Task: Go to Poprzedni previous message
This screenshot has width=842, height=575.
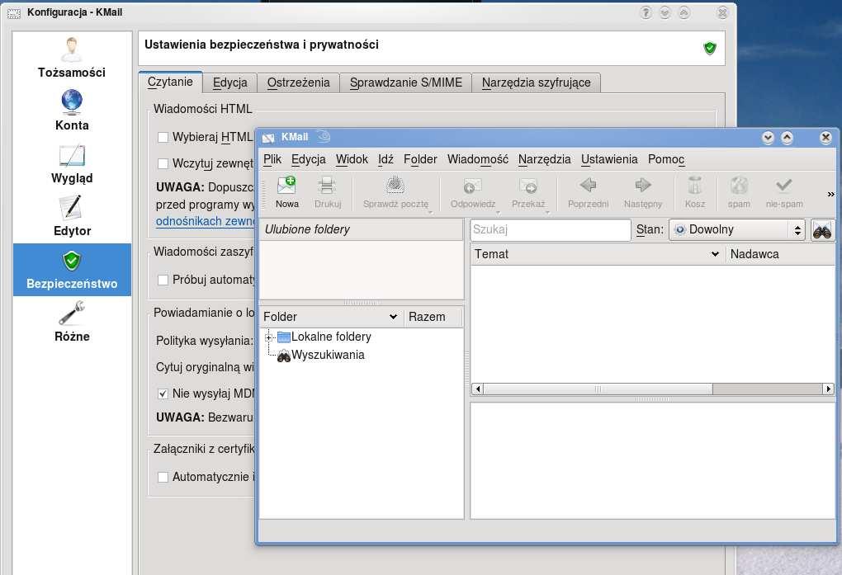Action: [588, 192]
